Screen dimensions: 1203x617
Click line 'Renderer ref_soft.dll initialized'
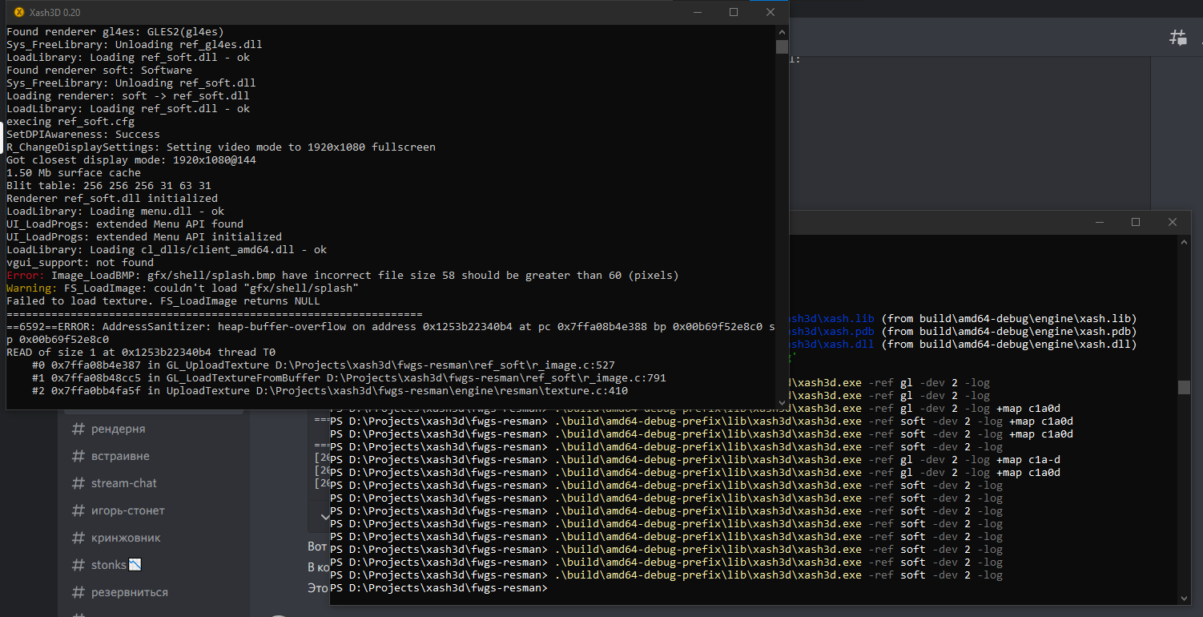(x=111, y=198)
